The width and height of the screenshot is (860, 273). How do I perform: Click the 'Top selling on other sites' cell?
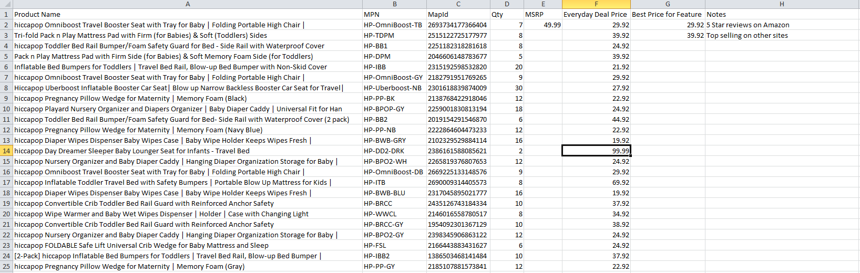[782, 35]
